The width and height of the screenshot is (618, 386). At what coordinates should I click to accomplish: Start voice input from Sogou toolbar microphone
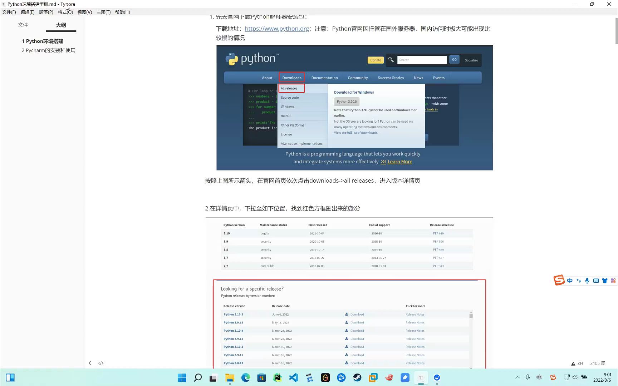tap(587, 281)
